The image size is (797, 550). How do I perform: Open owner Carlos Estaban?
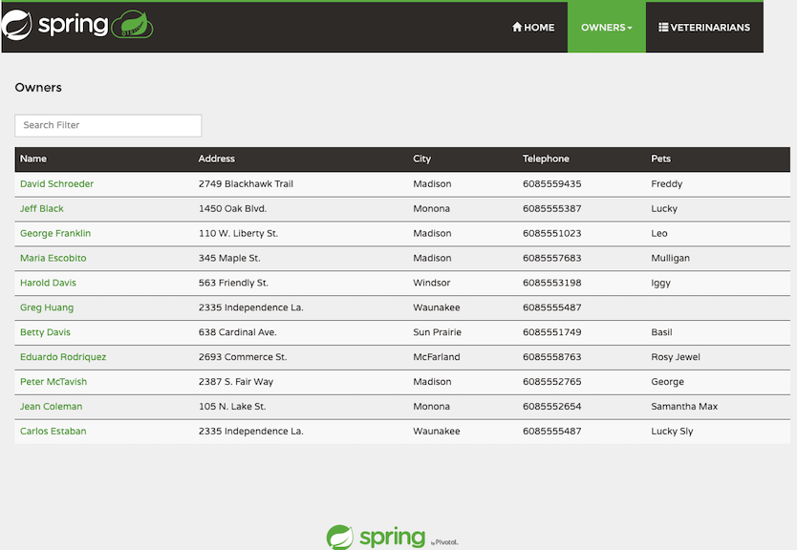pos(54,432)
